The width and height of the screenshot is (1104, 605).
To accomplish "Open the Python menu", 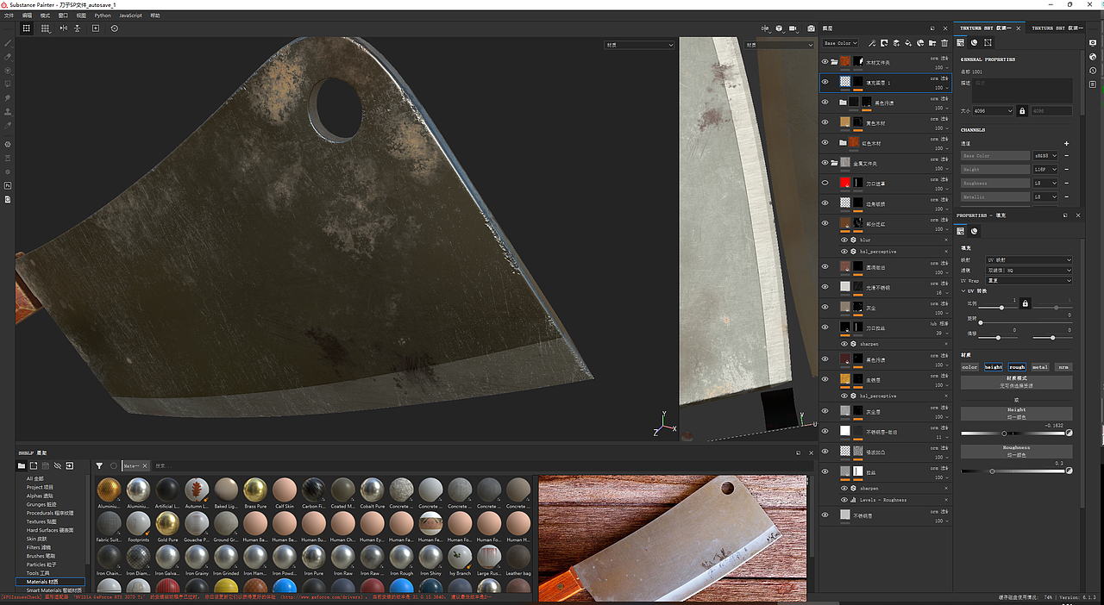I will (103, 16).
